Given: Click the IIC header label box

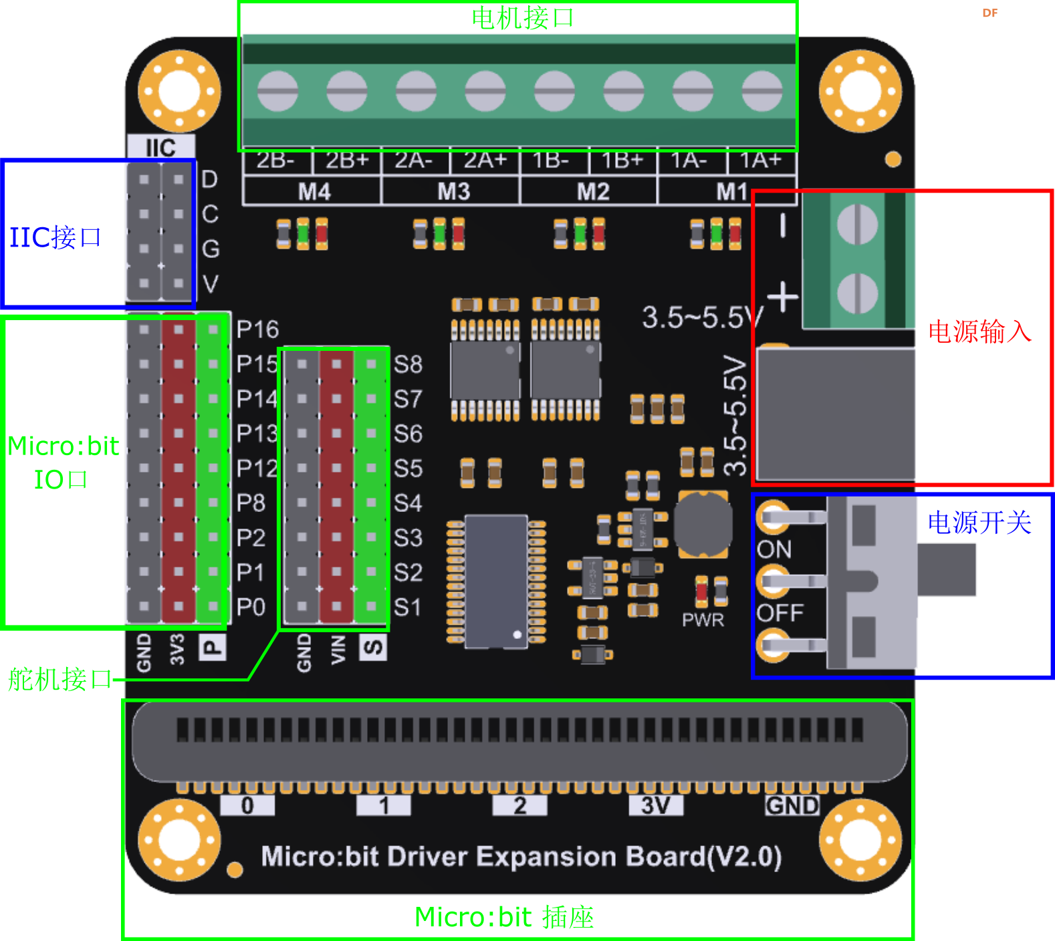Looking at the screenshot, I should click(160, 147).
